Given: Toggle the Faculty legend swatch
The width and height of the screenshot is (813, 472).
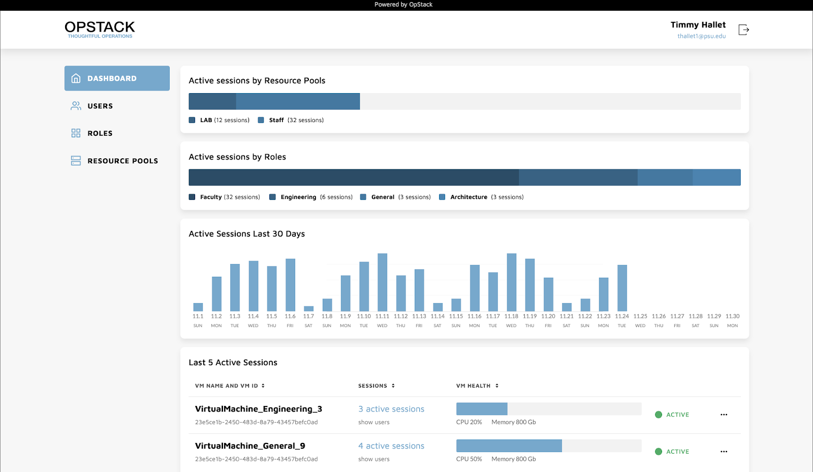Looking at the screenshot, I should (x=192, y=197).
